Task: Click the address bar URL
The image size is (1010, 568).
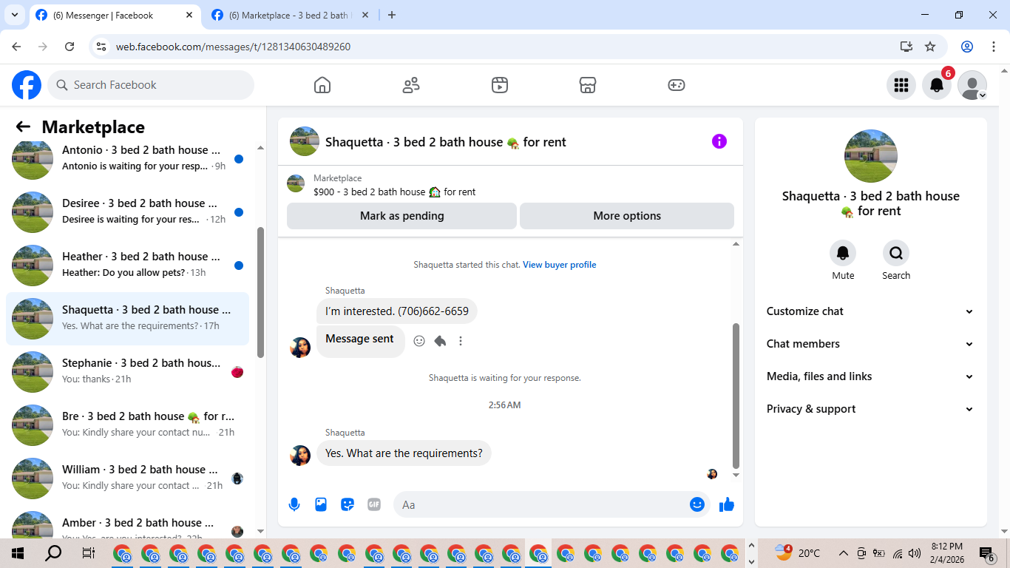Action: (233, 47)
